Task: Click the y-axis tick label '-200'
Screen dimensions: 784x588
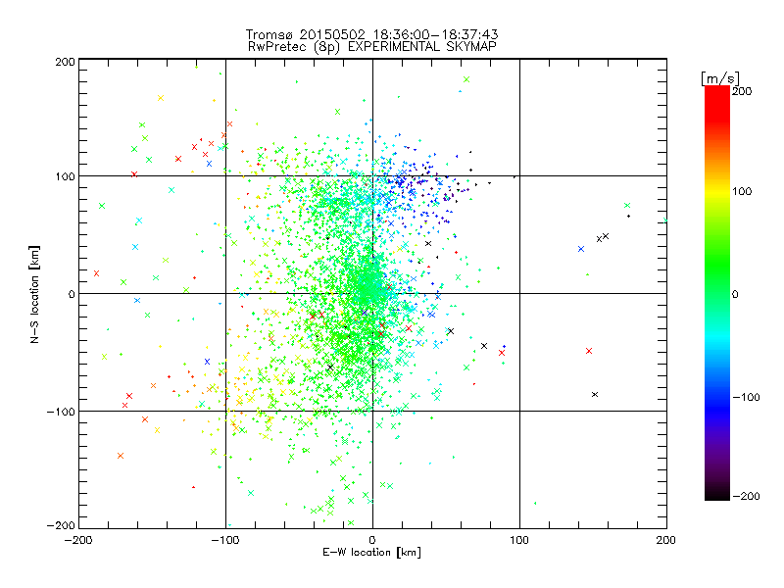Action: pyautogui.click(x=61, y=525)
